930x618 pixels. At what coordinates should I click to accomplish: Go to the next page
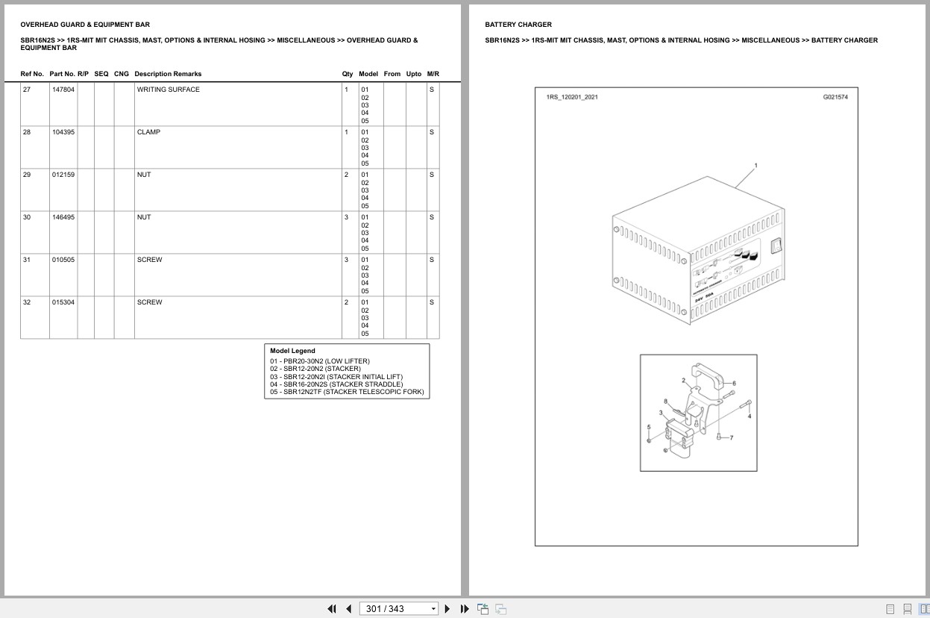pos(447,609)
